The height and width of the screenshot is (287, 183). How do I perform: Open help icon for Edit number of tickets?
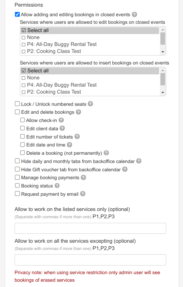[x=77, y=137]
